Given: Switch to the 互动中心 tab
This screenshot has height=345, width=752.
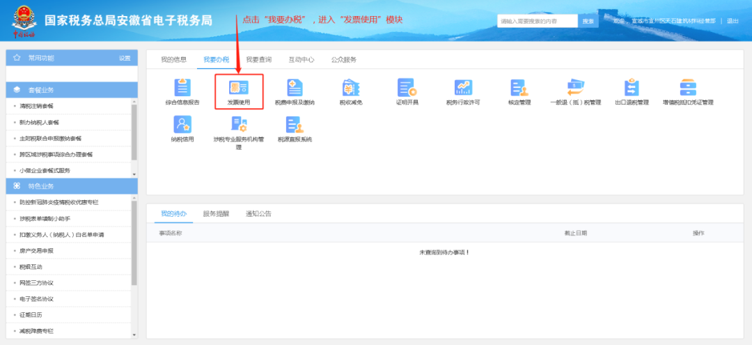Looking at the screenshot, I should pos(301,59).
